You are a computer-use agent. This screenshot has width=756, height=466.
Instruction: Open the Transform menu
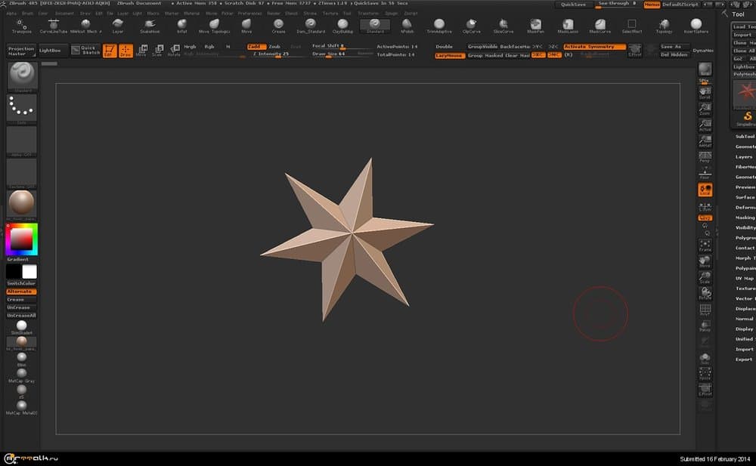coord(368,14)
